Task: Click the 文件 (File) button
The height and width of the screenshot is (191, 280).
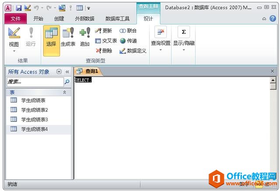Action: pos(15,19)
